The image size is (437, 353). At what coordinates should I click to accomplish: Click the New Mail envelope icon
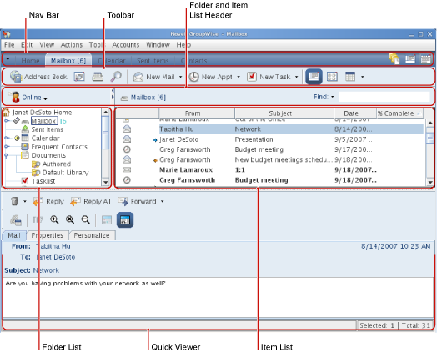(x=138, y=77)
